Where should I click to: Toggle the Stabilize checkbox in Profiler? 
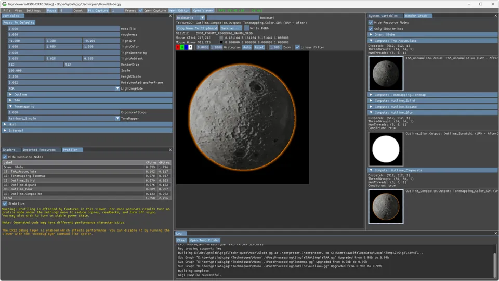[x=5, y=203]
